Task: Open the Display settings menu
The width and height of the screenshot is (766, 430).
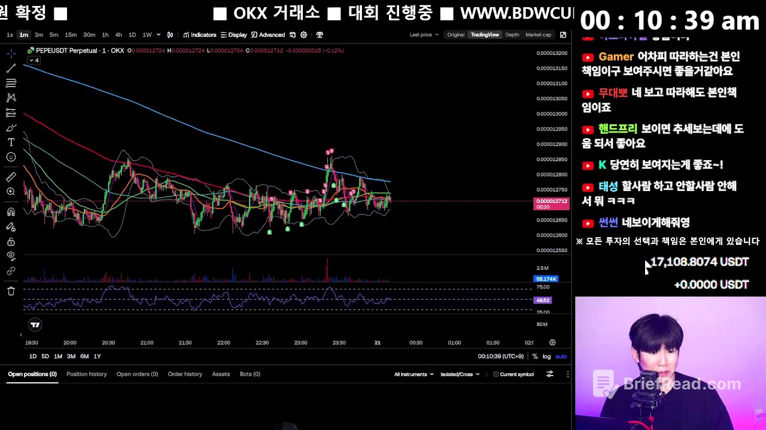Action: click(234, 35)
